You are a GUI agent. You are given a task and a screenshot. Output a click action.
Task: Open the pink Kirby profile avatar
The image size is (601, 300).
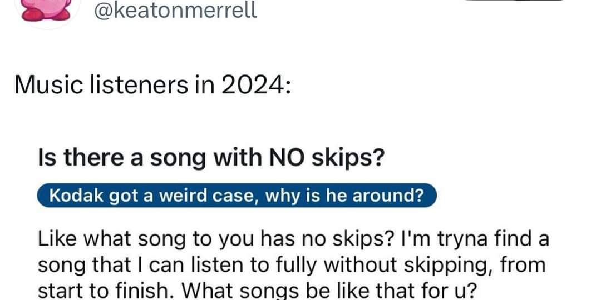47,10
